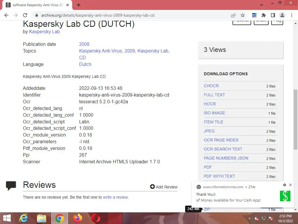
Task: Click the 2008 publication date link
Action: pos(84,44)
